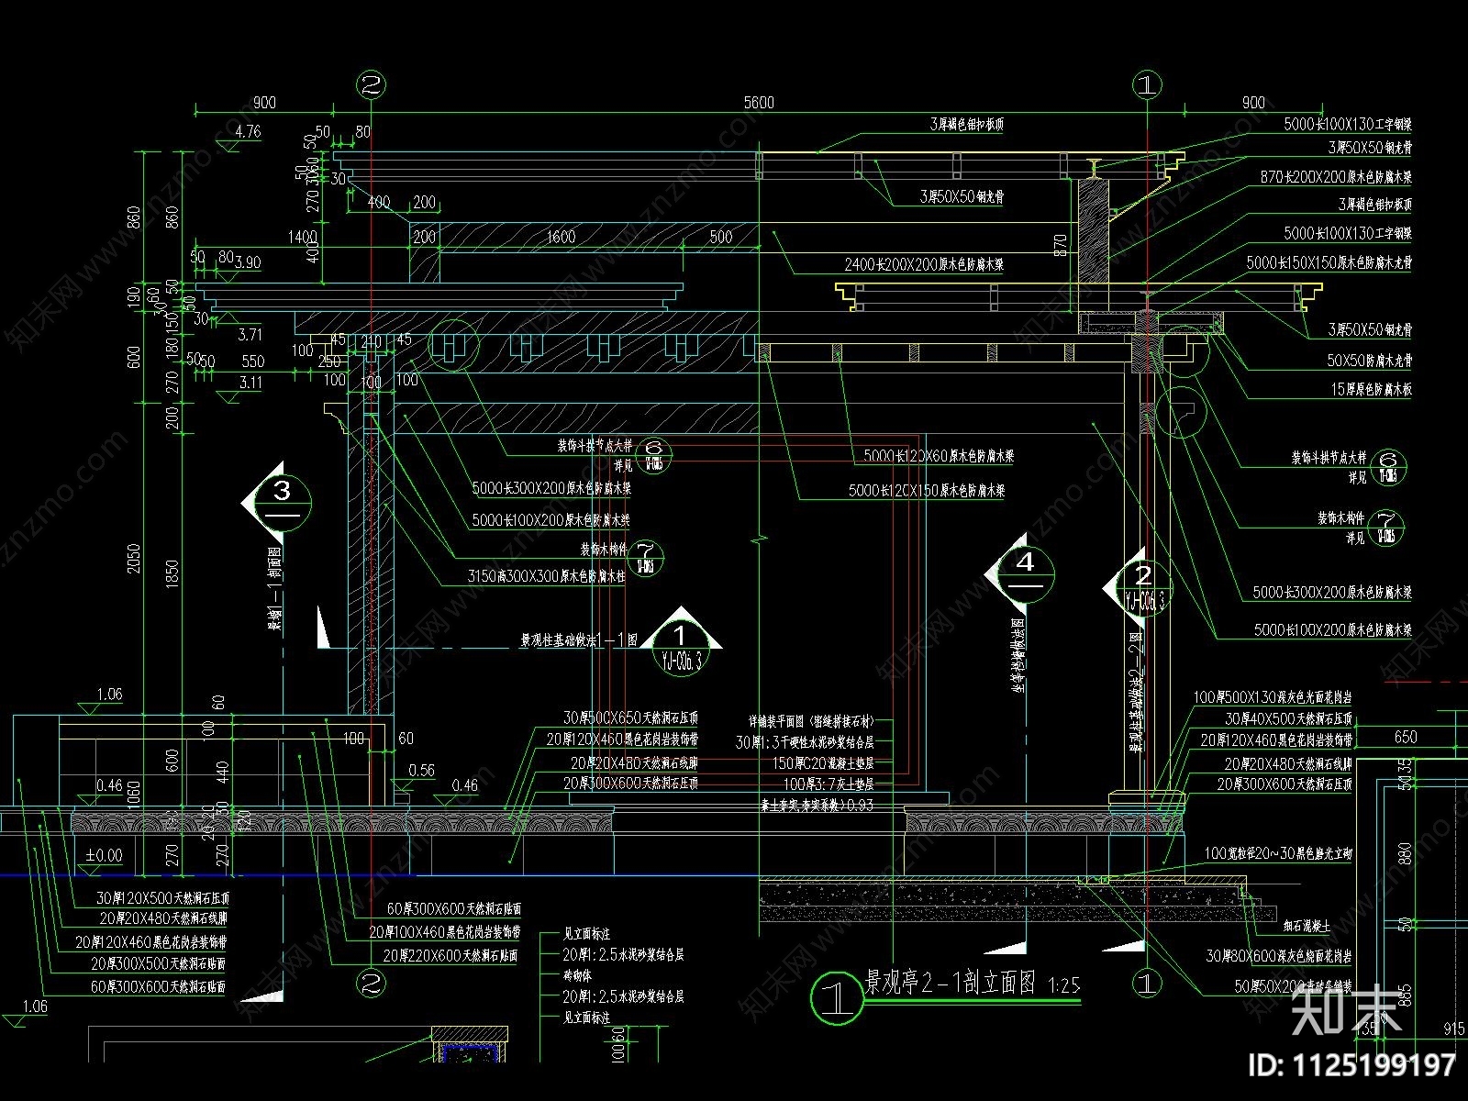Select the 20厚300X500天然洞石贴面 annotation
The width and height of the screenshot is (1468, 1101).
pos(158,964)
